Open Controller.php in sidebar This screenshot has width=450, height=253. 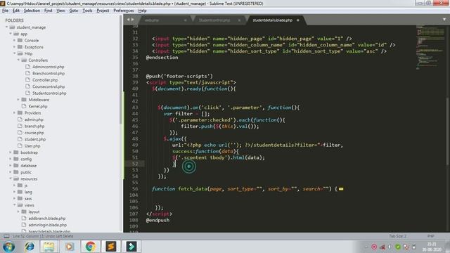(45, 80)
